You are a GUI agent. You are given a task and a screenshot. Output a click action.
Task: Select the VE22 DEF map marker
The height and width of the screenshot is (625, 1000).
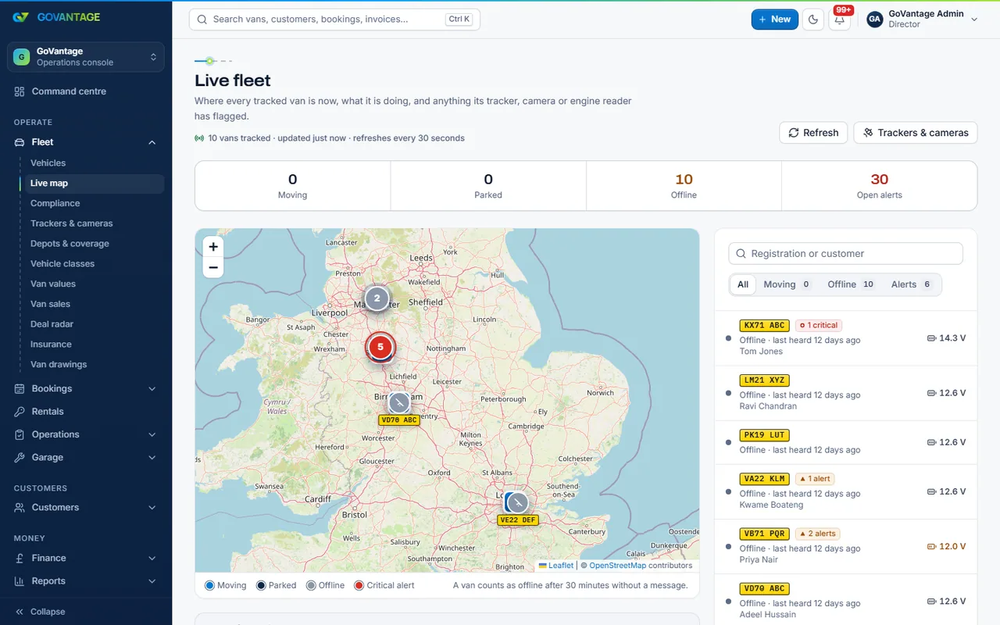[517, 502]
